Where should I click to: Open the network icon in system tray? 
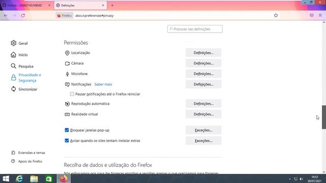coord(295,179)
